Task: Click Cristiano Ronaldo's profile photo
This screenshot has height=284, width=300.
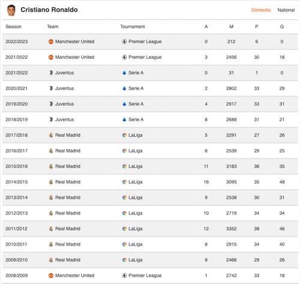Action: [11, 10]
